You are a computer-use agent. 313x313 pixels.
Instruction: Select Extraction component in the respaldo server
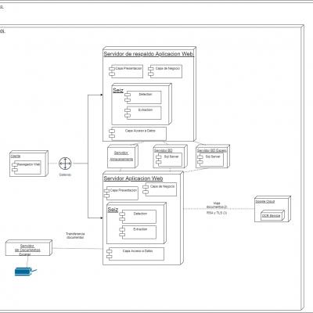143,113
